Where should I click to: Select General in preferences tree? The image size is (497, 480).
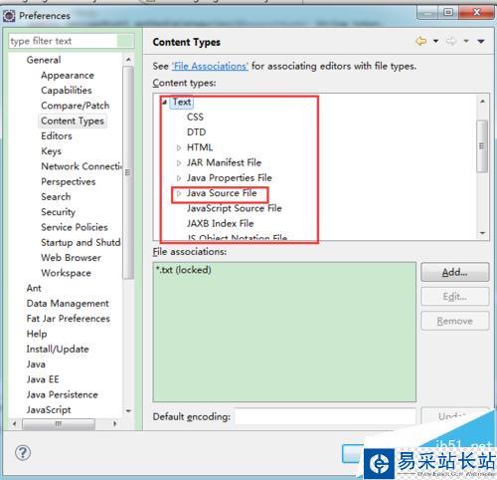click(x=44, y=60)
